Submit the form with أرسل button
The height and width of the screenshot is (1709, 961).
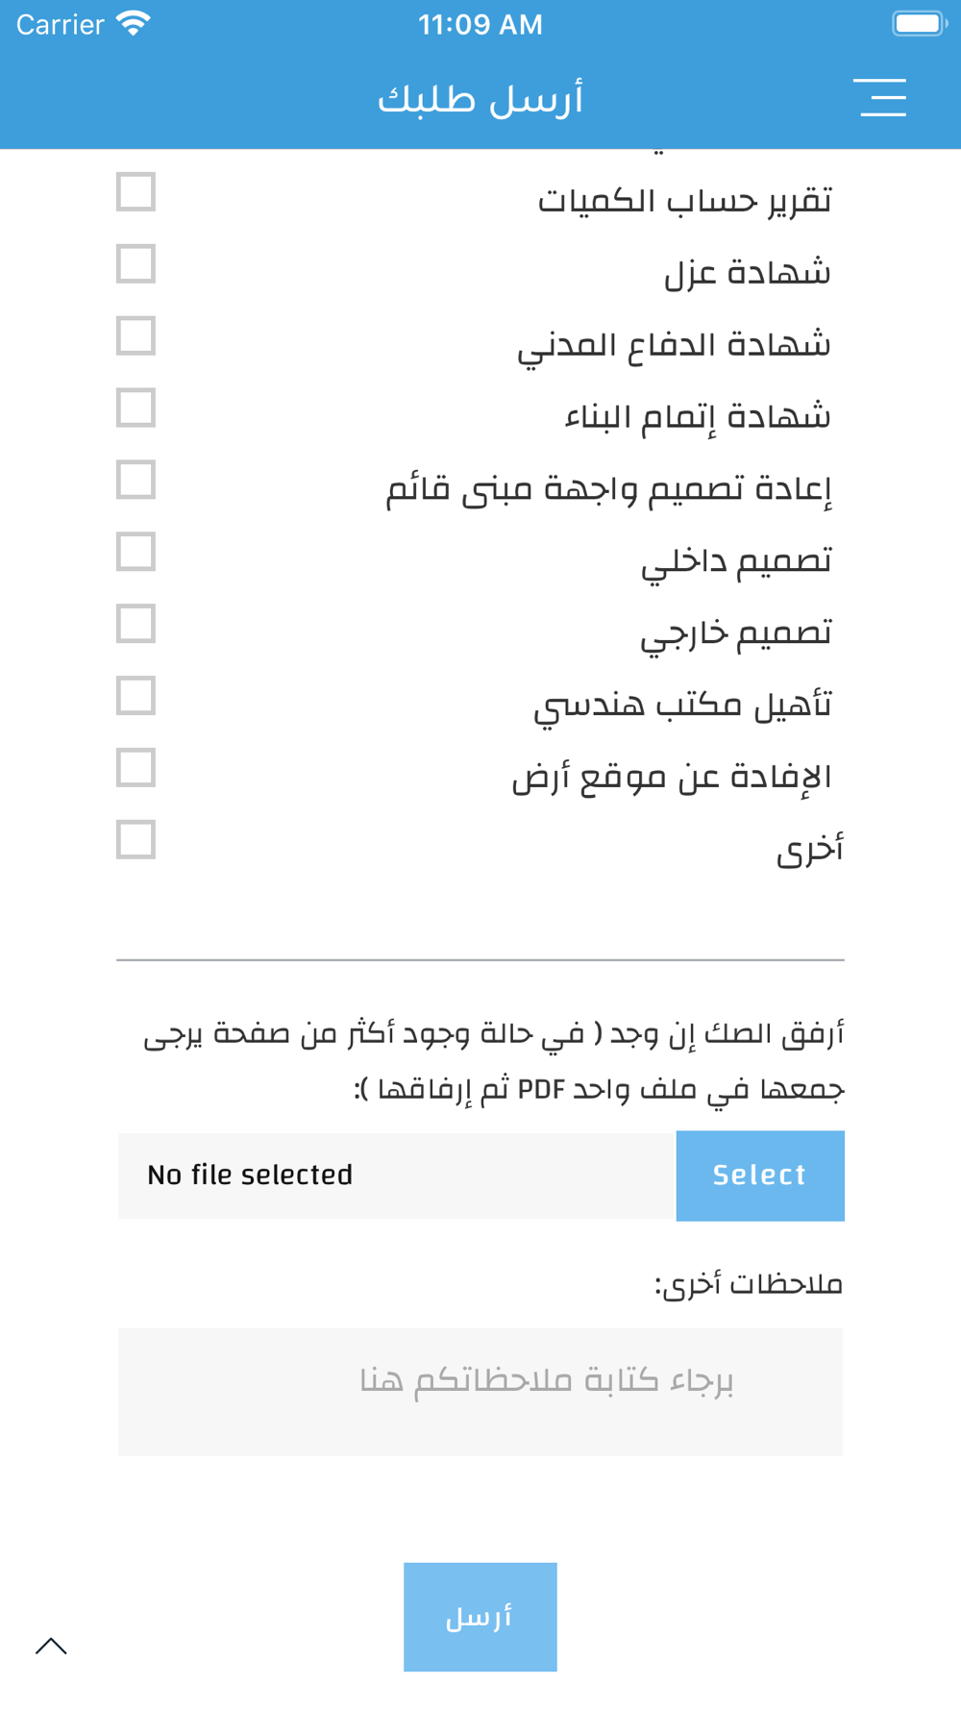pyautogui.click(x=480, y=1617)
